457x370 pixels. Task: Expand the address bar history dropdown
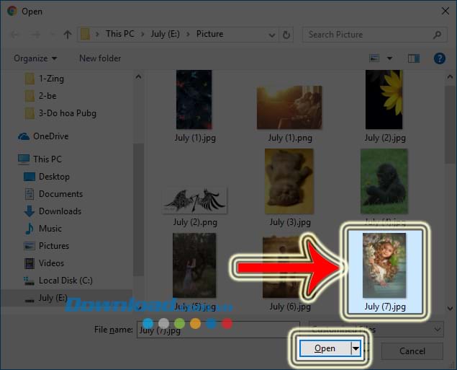(x=271, y=35)
